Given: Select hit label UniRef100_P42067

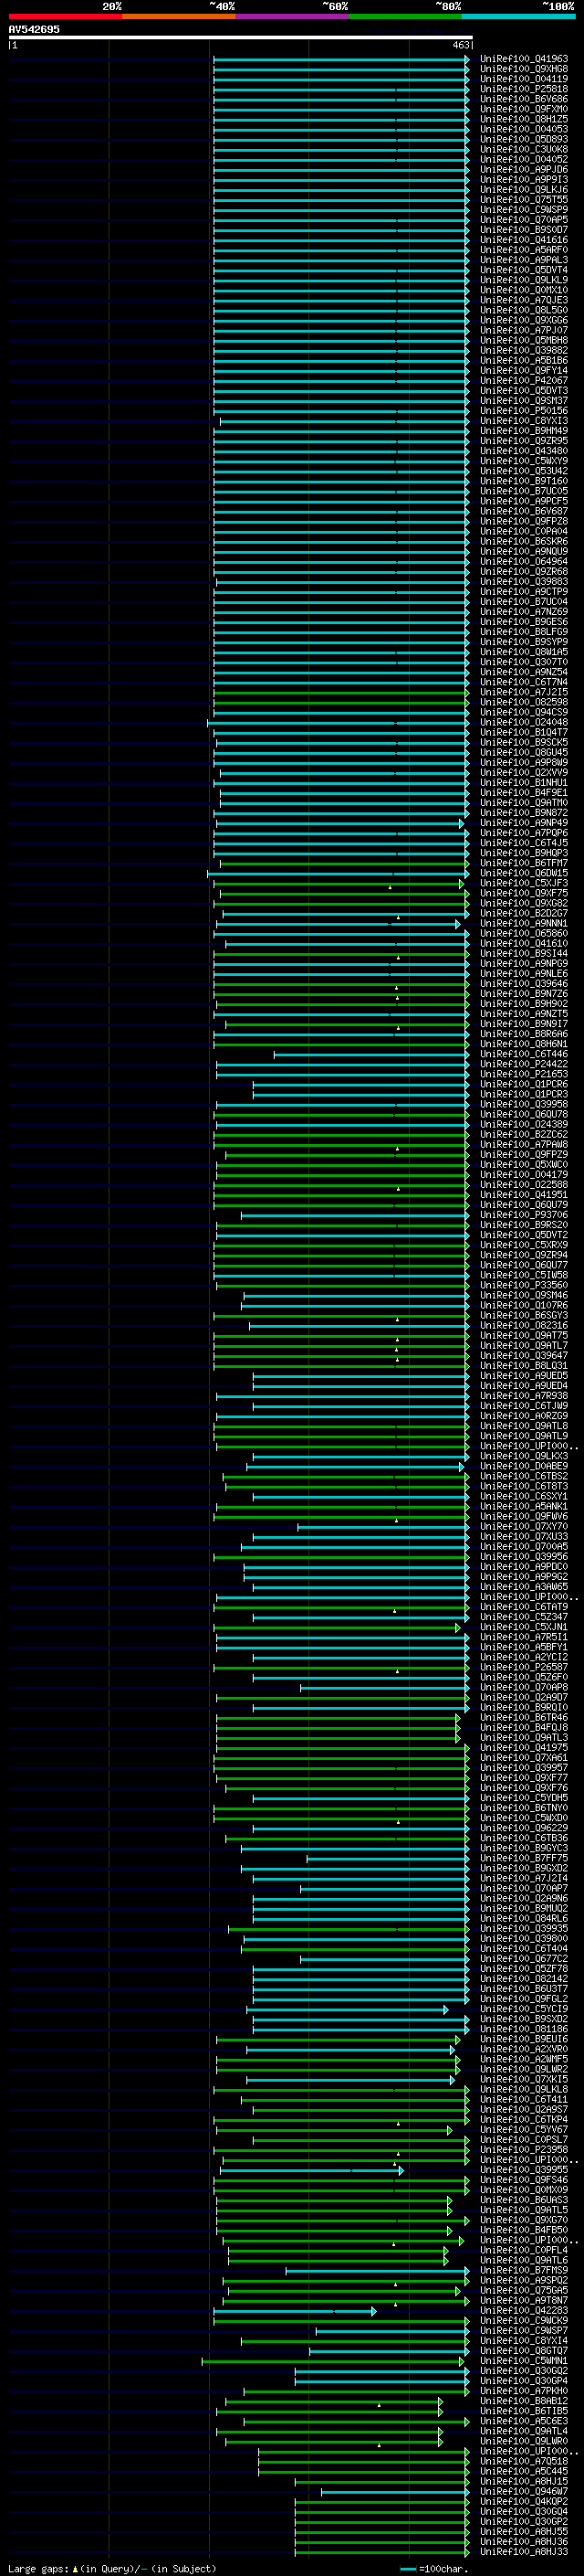Looking at the screenshot, I should point(523,380).
